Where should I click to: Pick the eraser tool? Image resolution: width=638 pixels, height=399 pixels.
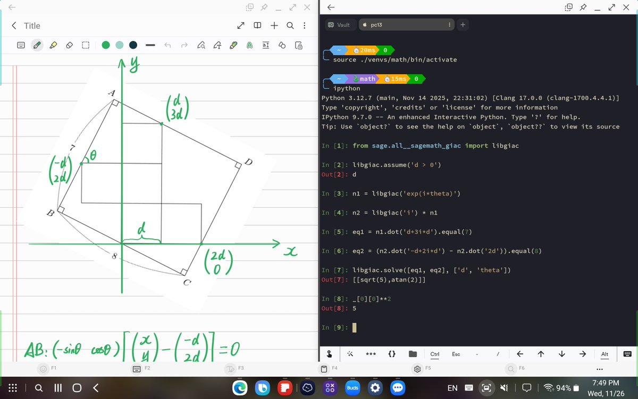point(69,45)
